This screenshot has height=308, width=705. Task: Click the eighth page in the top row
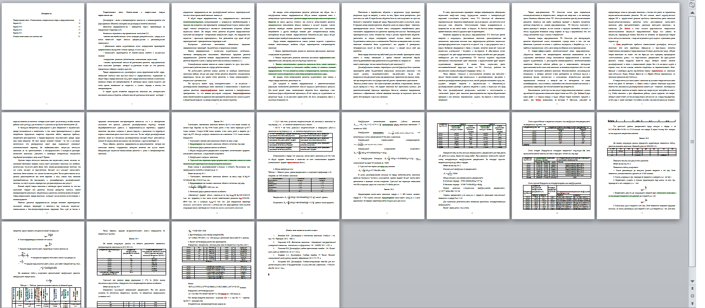(638, 57)
